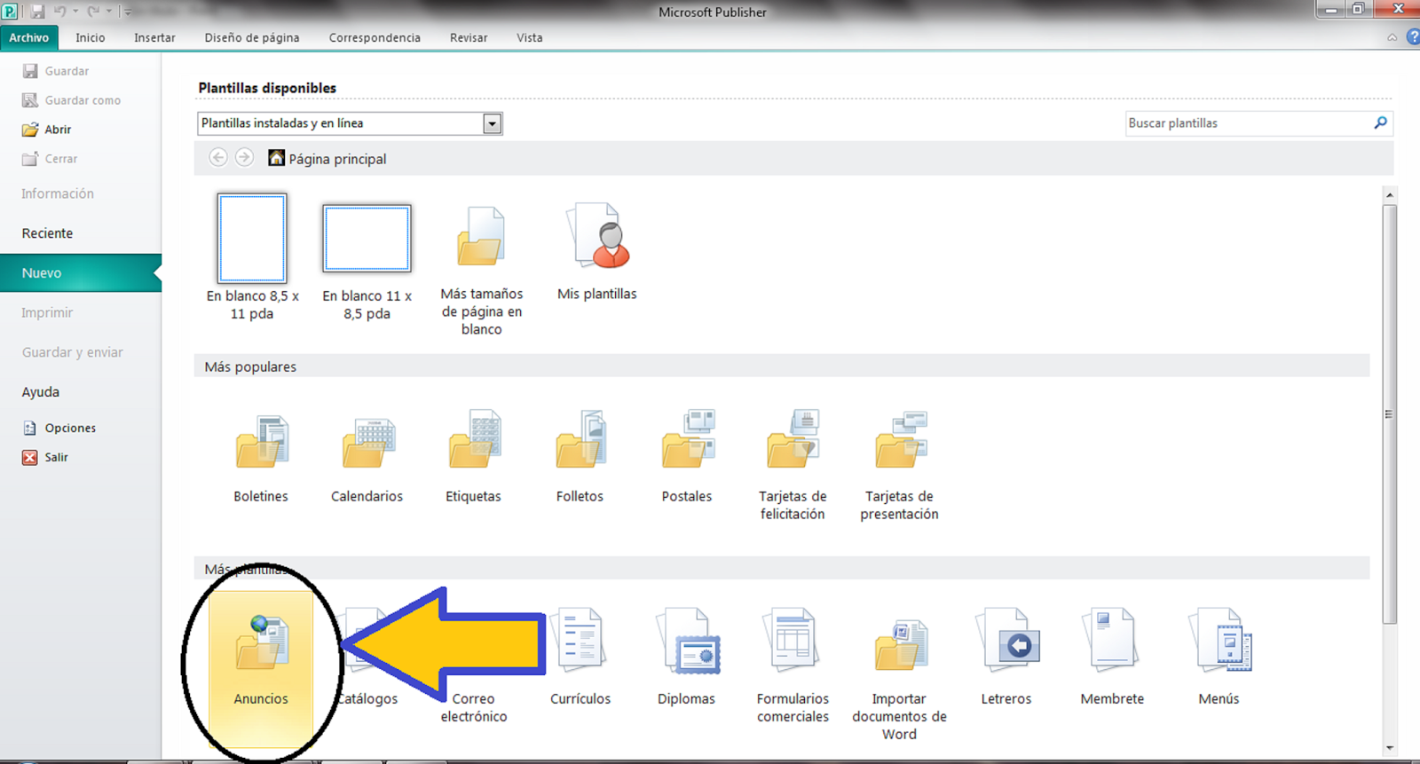Switch to the Vista tab

pyautogui.click(x=530, y=37)
